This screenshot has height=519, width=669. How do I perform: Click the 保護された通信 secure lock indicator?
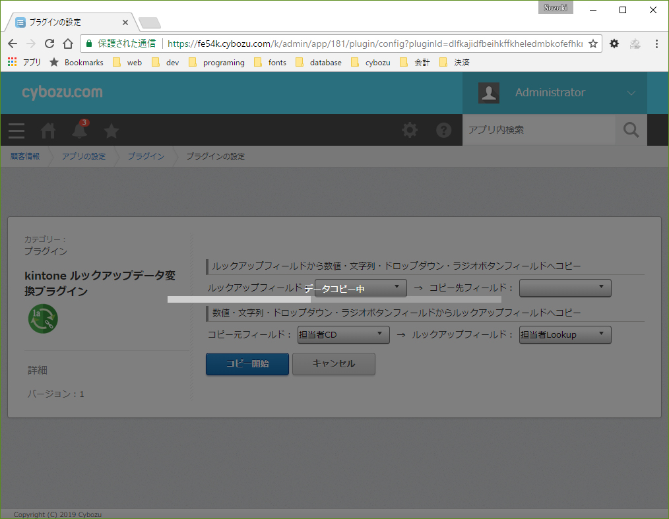pos(121,44)
